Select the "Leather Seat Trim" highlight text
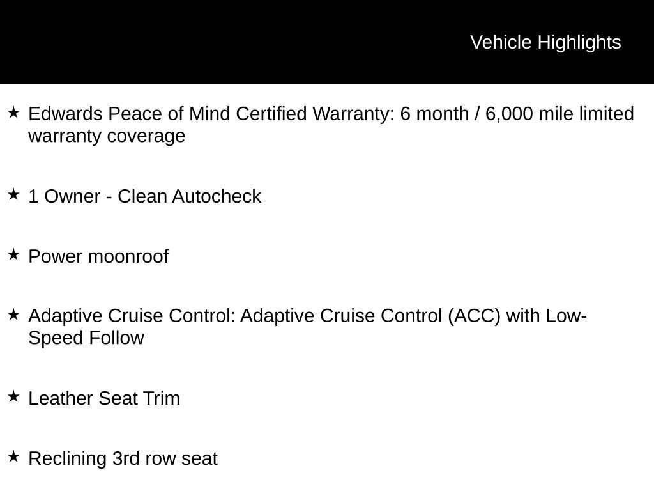Screen dimensions: 654x491 (x=104, y=398)
